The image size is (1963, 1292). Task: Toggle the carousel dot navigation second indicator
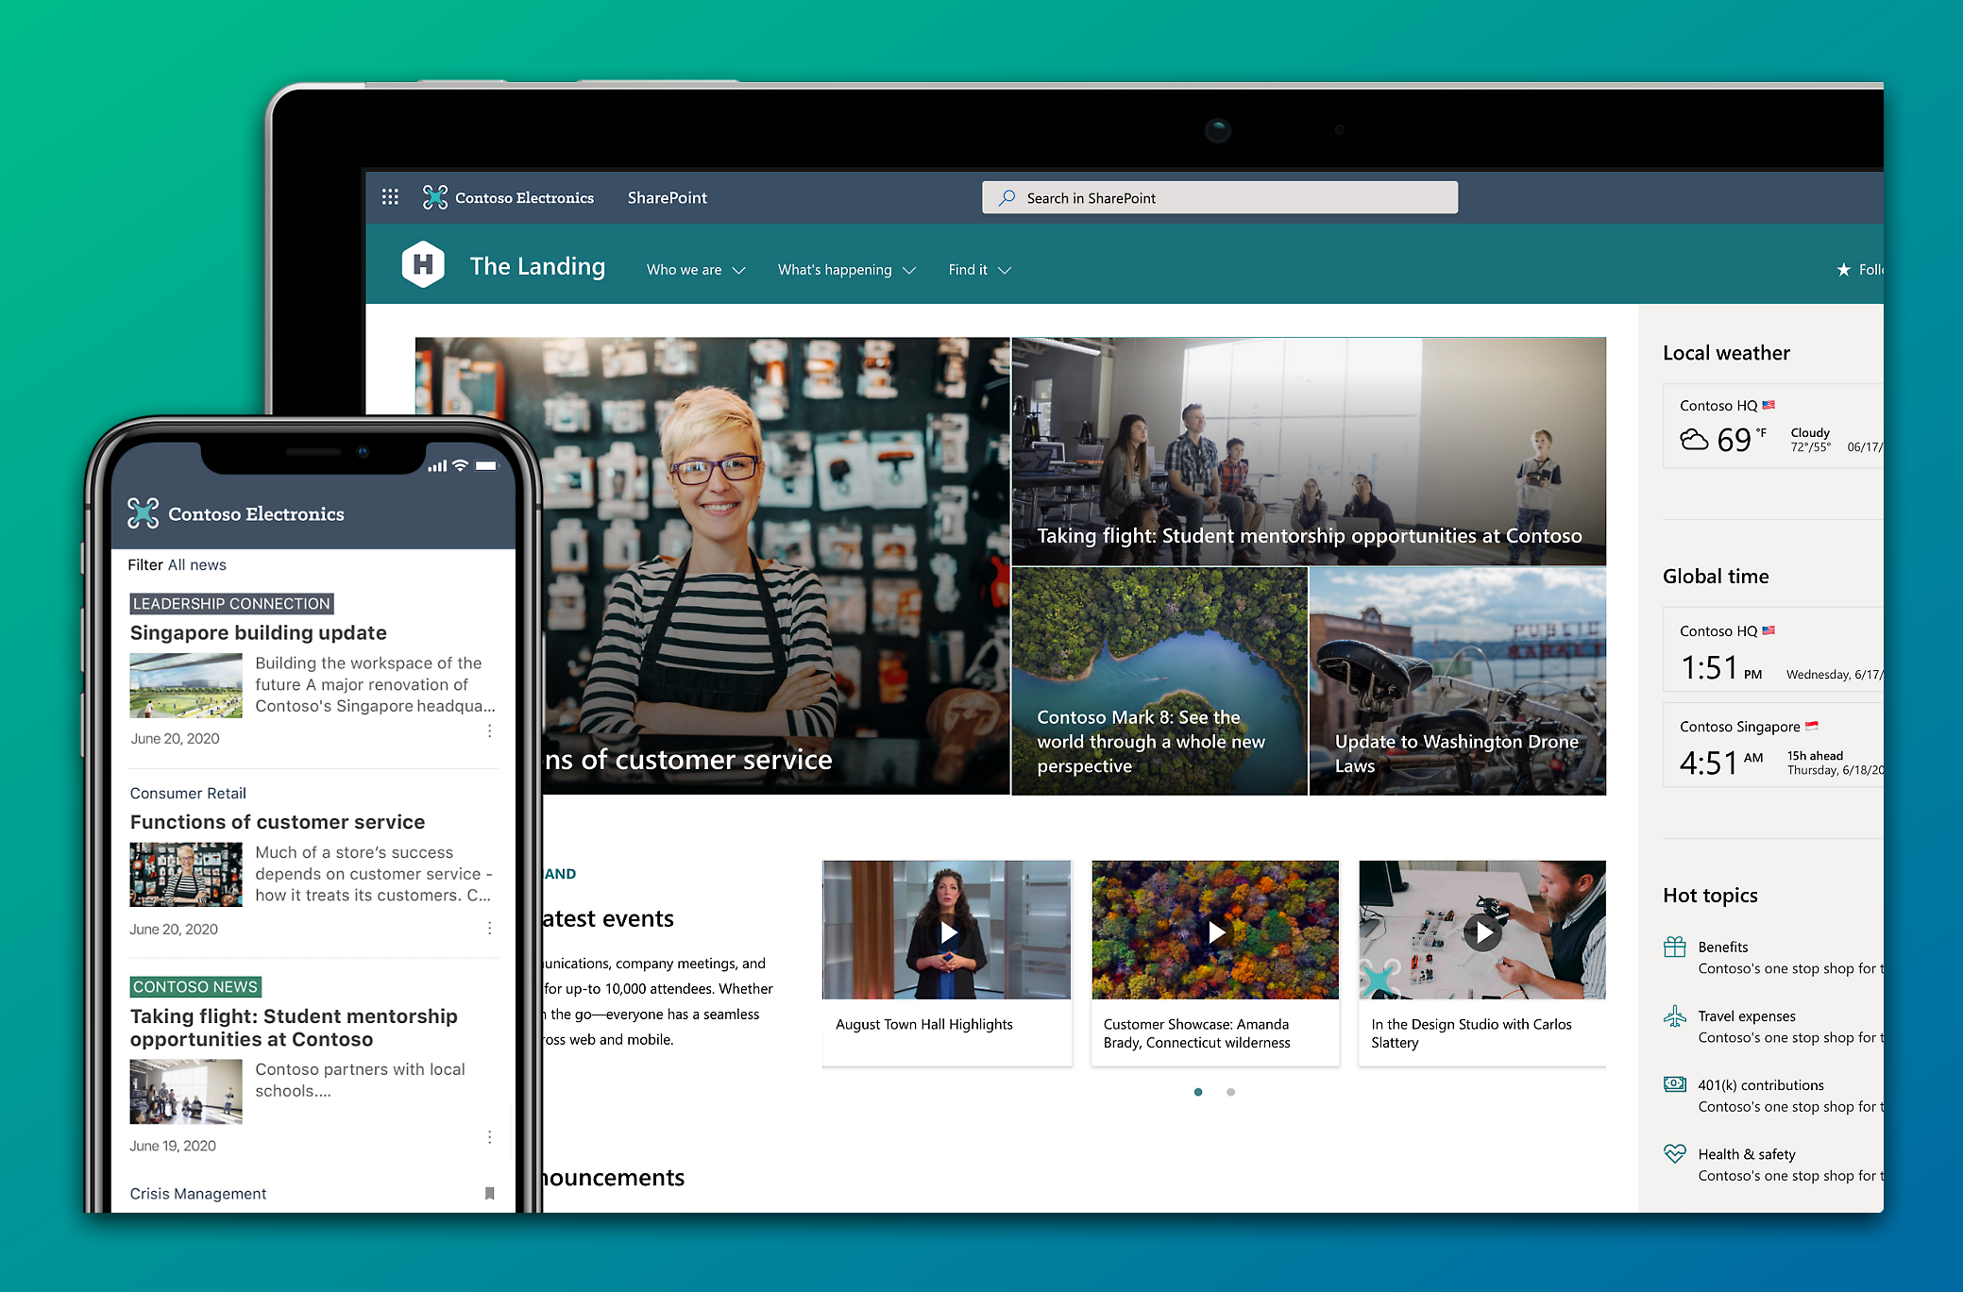point(1230,1092)
